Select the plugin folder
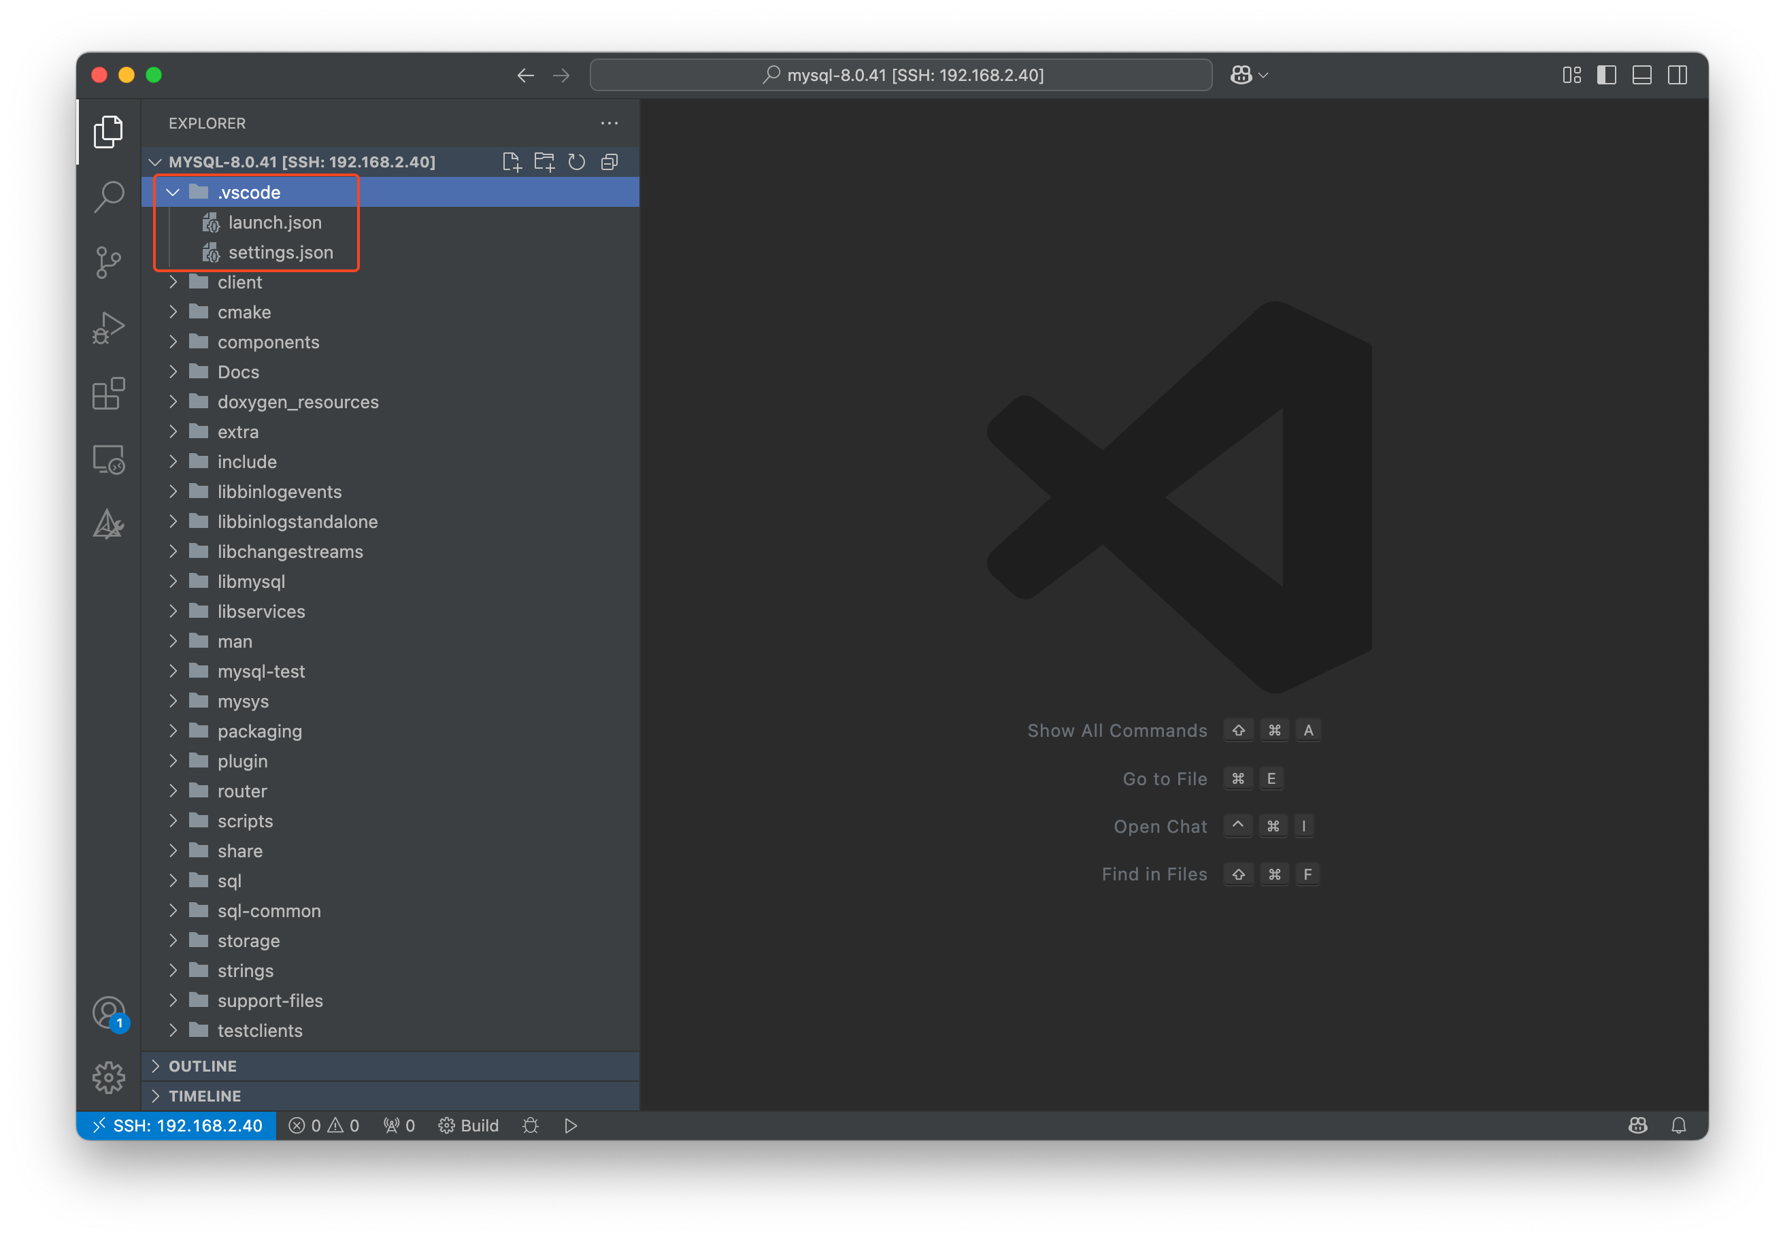The height and width of the screenshot is (1241, 1785). [x=390, y=761]
